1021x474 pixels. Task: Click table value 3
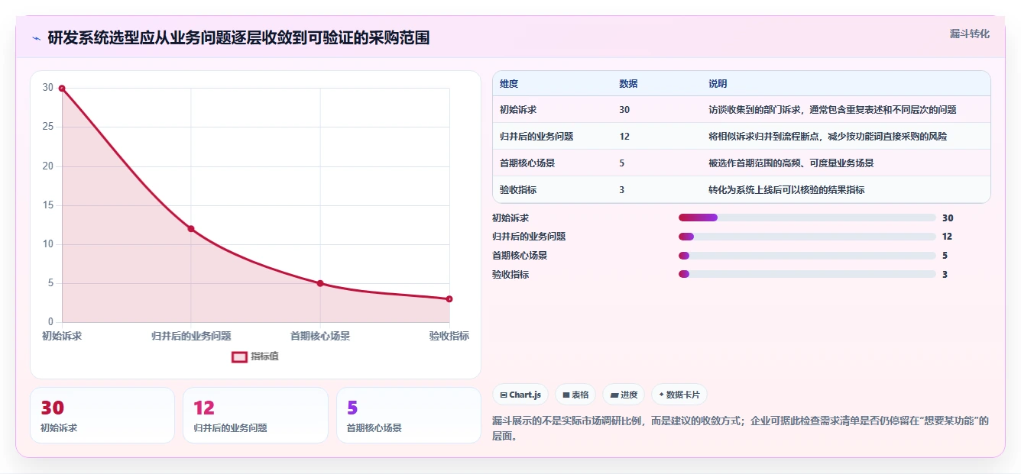pos(622,190)
